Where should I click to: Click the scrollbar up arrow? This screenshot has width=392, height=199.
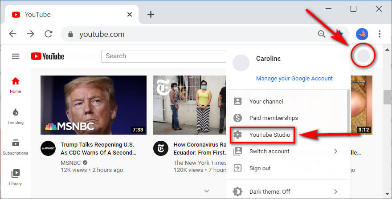387,49
